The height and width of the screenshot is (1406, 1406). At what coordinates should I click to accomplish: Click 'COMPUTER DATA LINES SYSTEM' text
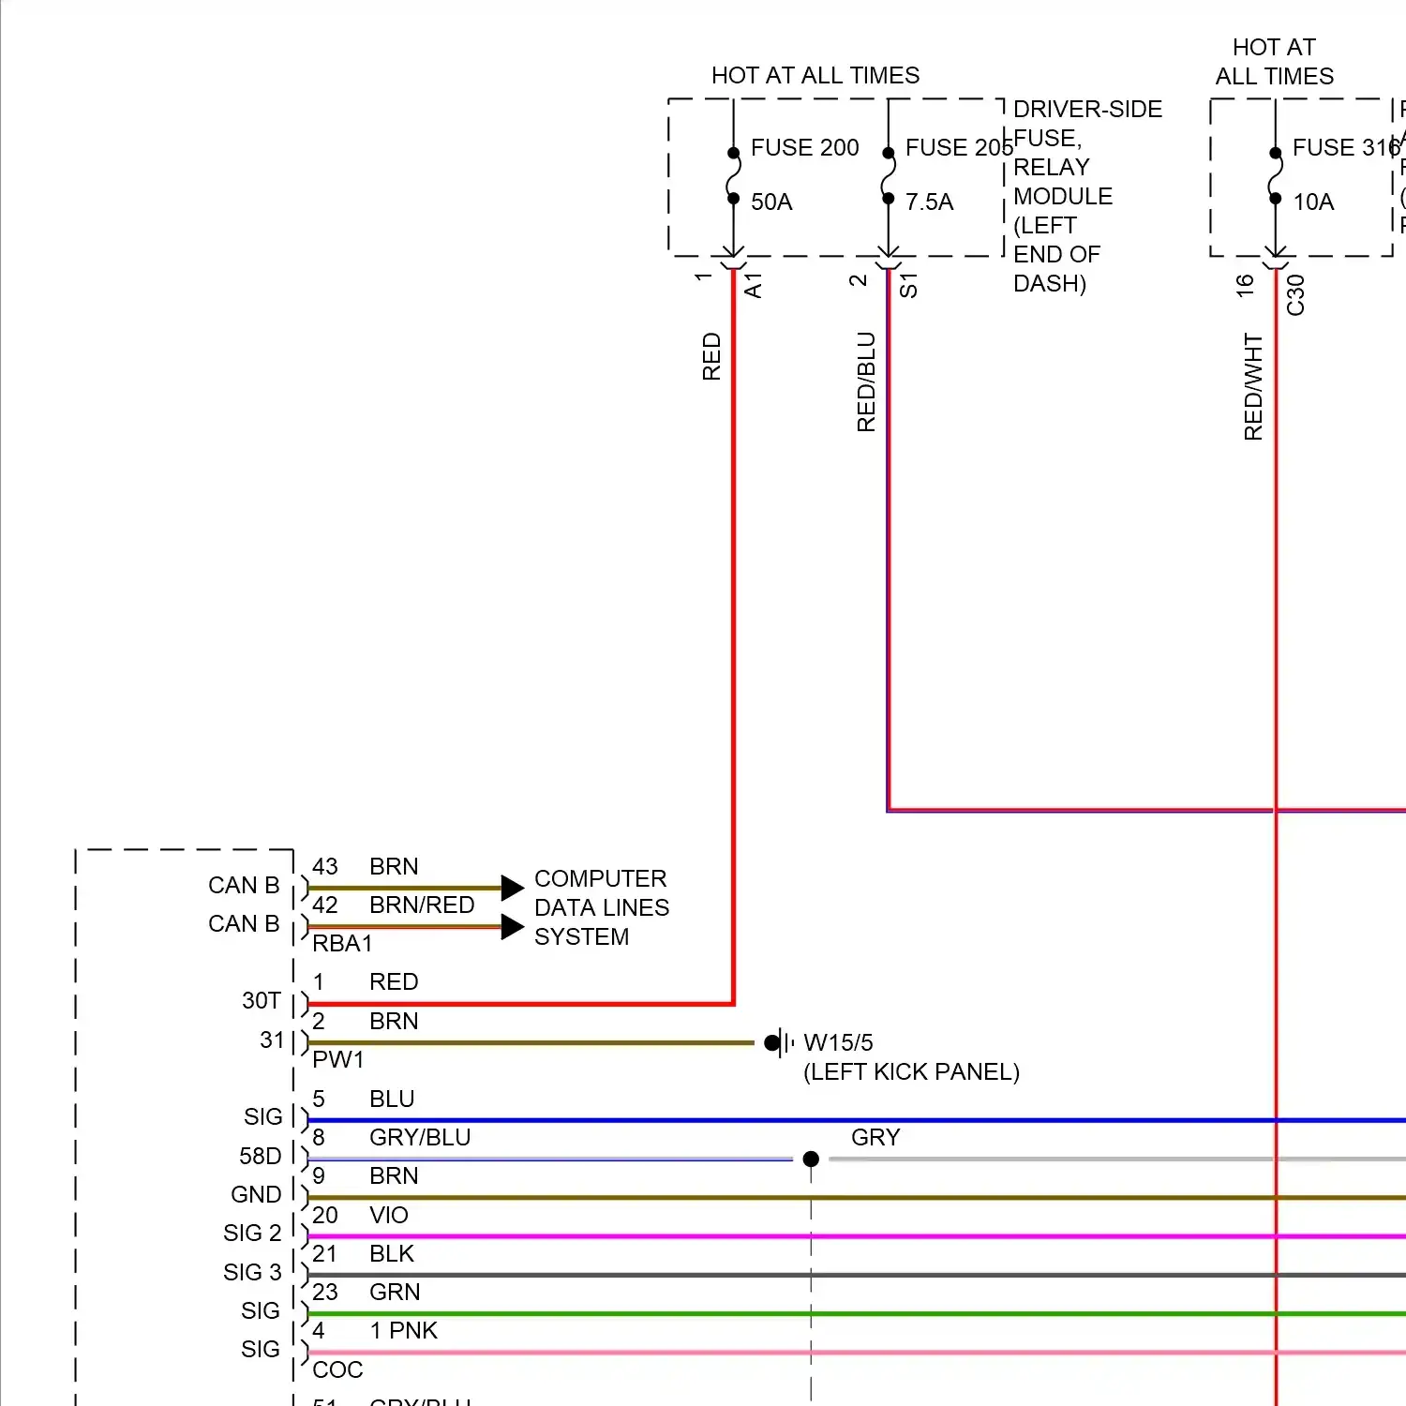pos(602,907)
